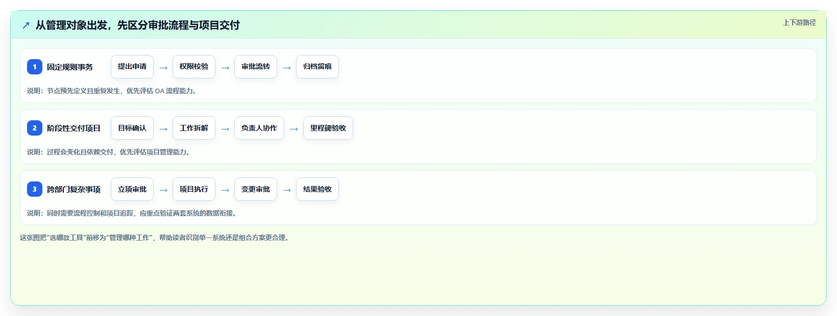
Task: Select the 跨部门复杂事项 row title
Action: (74, 189)
